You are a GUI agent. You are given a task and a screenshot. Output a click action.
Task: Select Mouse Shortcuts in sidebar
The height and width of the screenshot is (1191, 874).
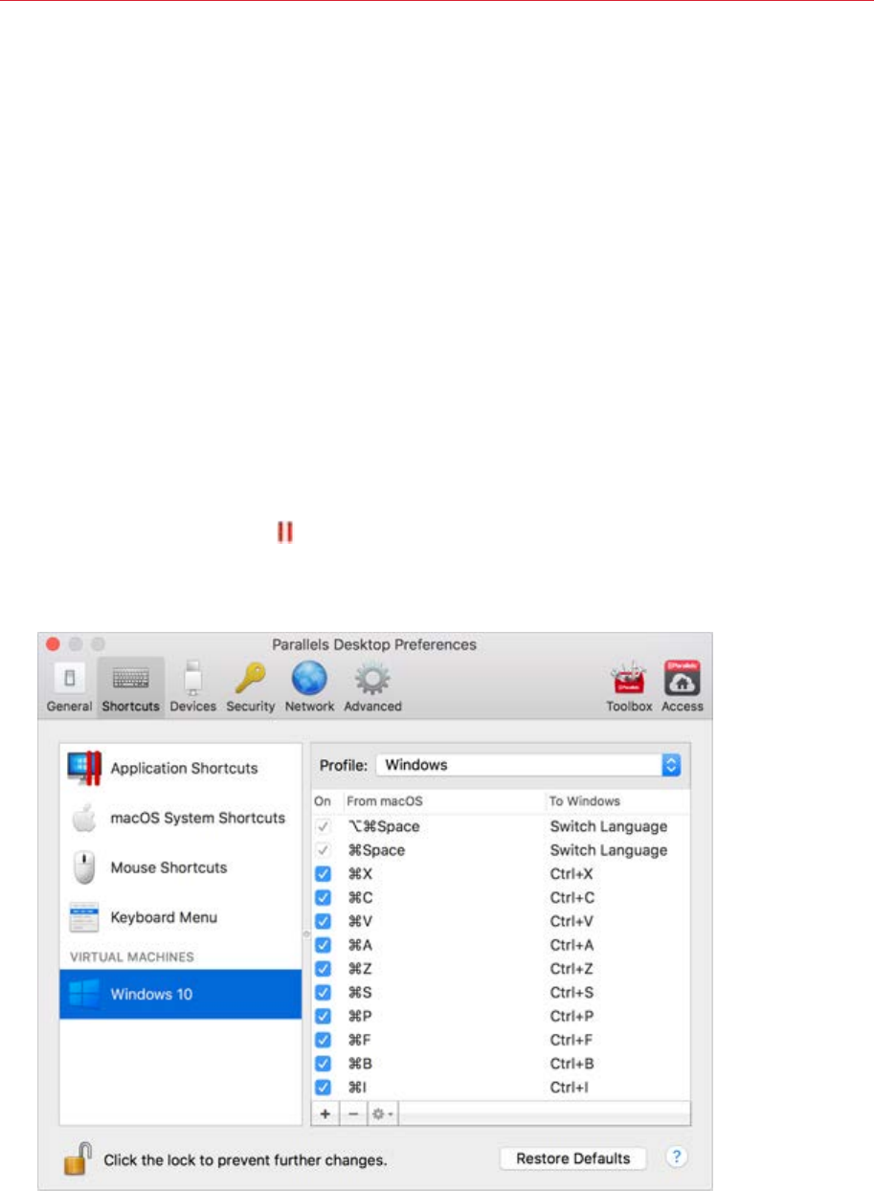181,867
